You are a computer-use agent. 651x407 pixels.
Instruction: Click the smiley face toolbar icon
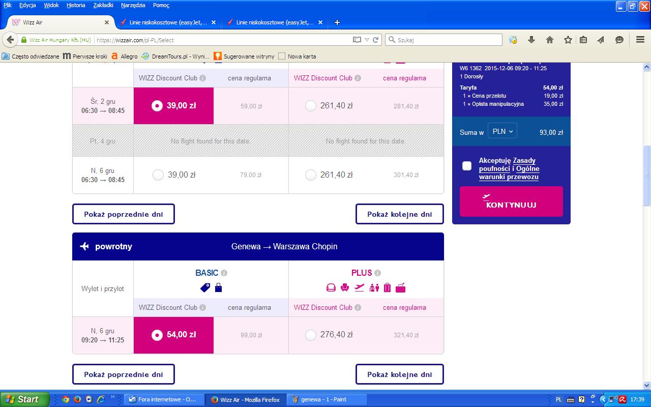tap(619, 40)
